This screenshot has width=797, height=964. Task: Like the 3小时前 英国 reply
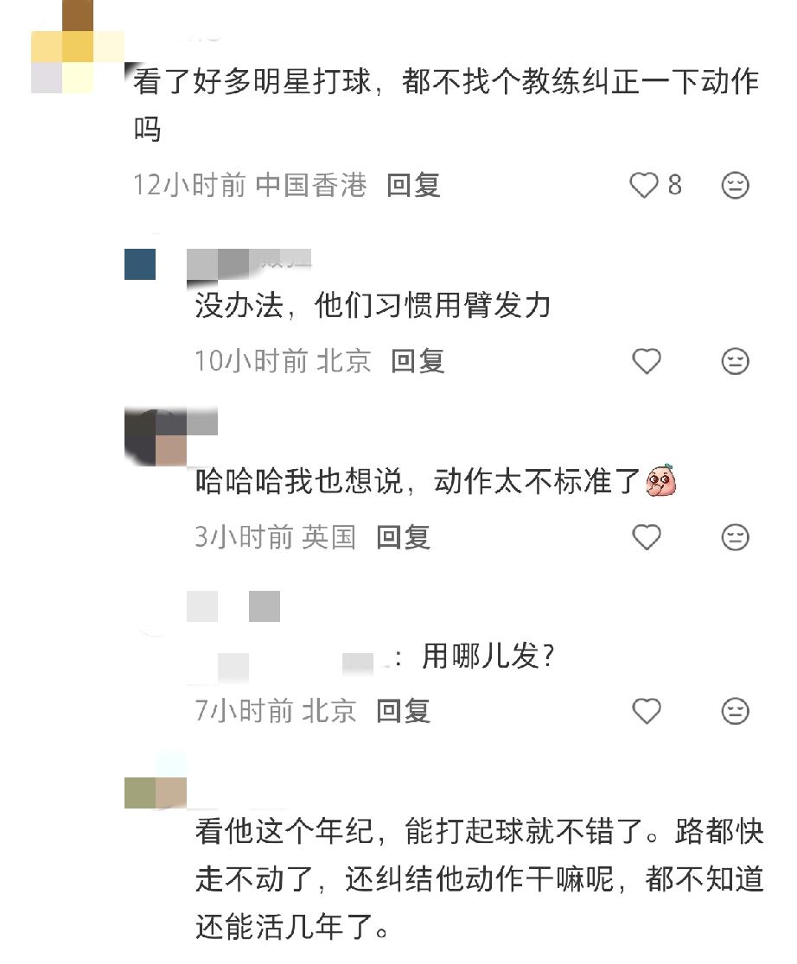tap(647, 537)
